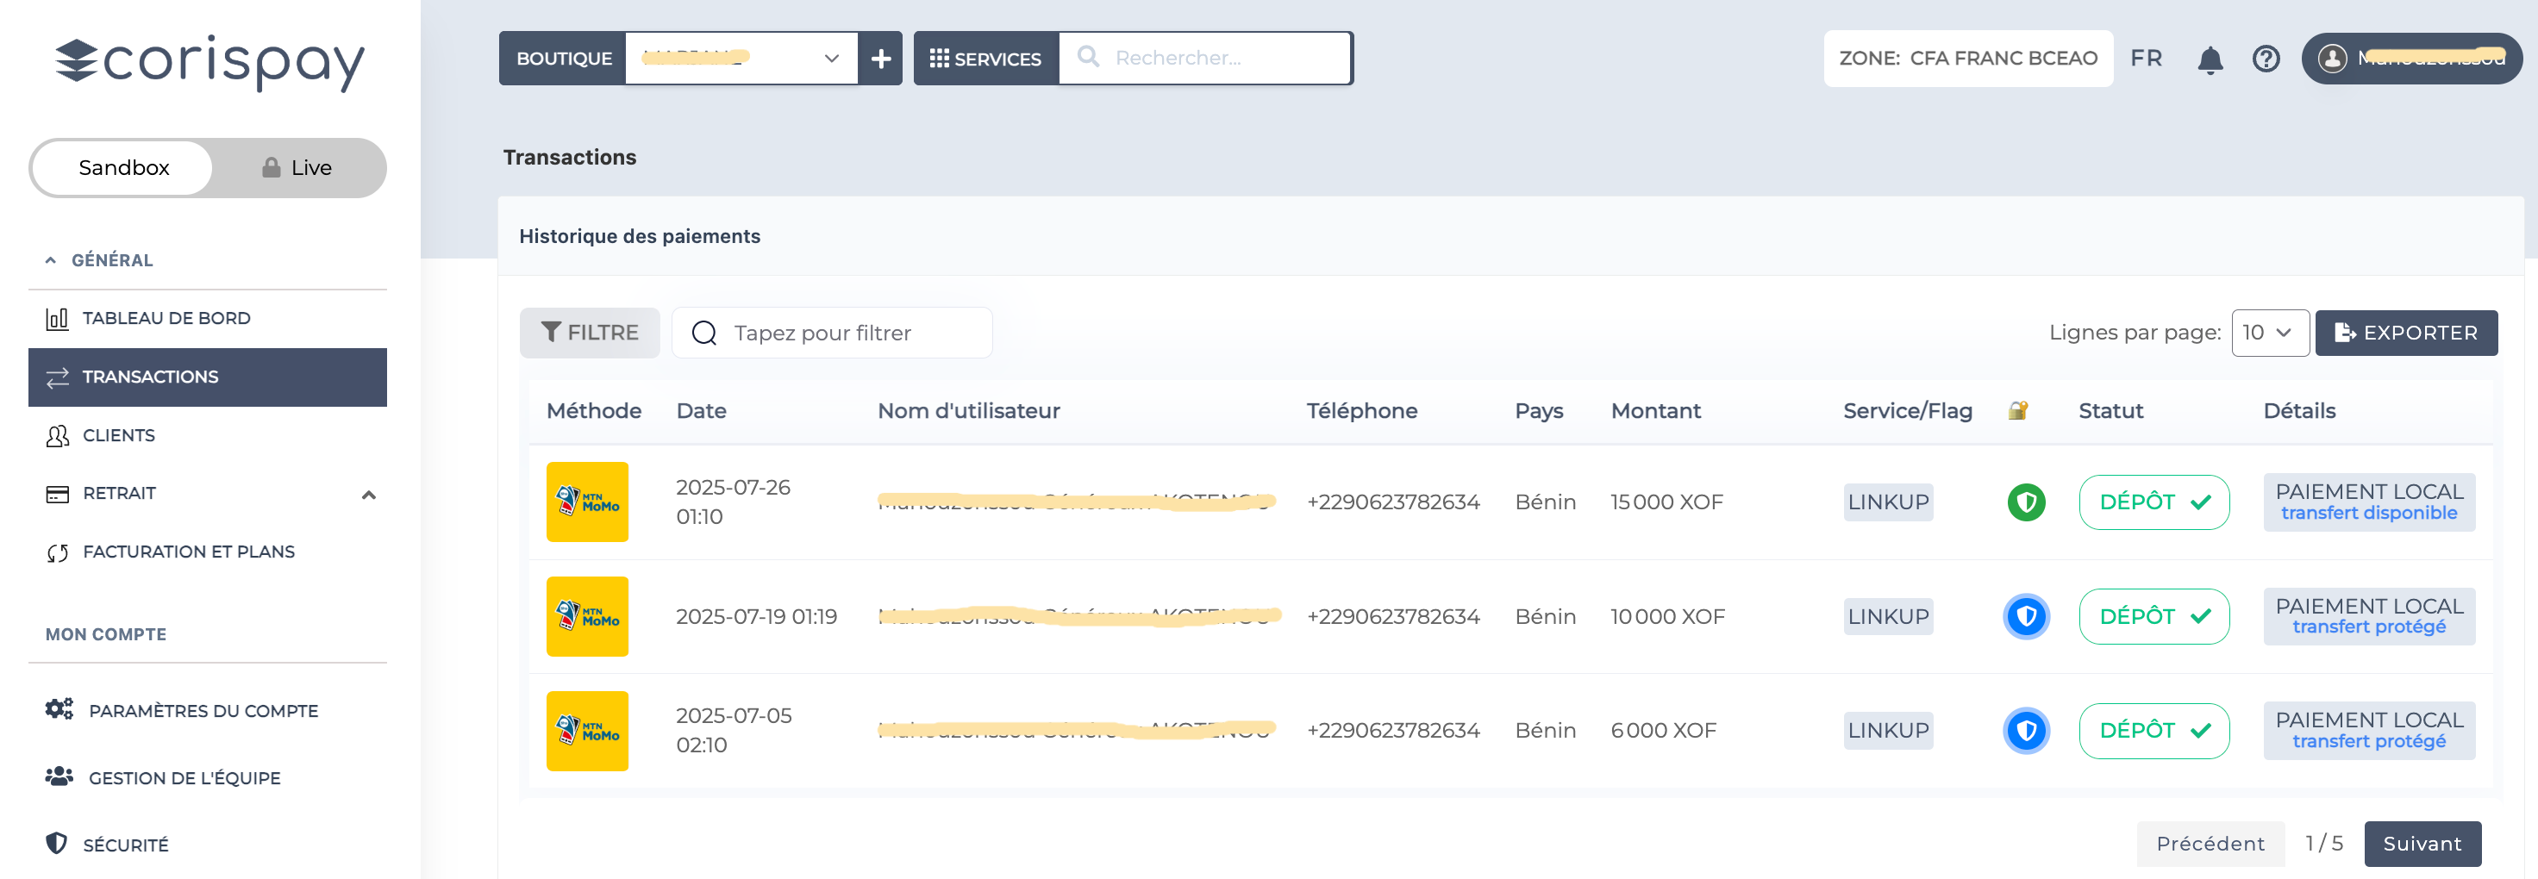Image resolution: width=2538 pixels, height=879 pixels.
Task: Open the Boutique selection dropdown
Action: [x=741, y=59]
